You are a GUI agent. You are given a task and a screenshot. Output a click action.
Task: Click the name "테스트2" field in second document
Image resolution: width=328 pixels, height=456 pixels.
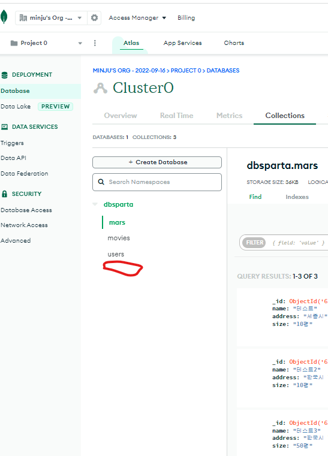click(296, 370)
